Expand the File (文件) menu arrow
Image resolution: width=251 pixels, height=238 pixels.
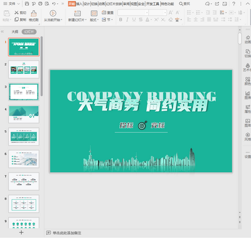18,4
